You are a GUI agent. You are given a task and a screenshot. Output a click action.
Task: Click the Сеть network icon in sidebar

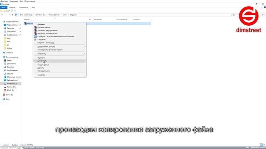point(4,99)
